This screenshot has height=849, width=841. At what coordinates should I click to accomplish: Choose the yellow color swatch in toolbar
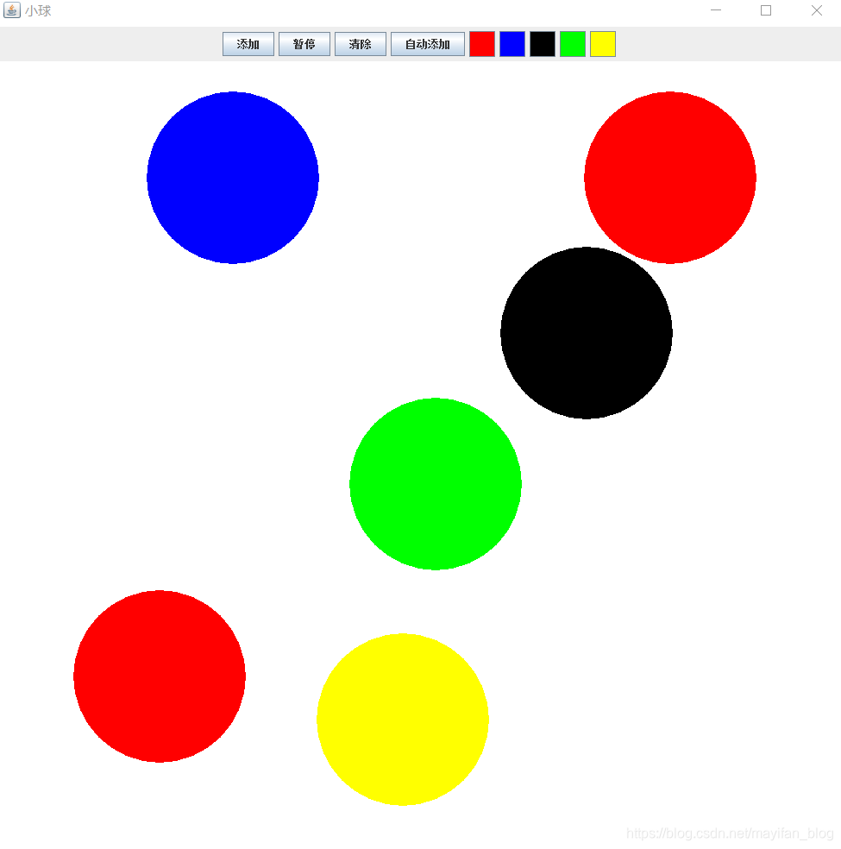coord(603,44)
